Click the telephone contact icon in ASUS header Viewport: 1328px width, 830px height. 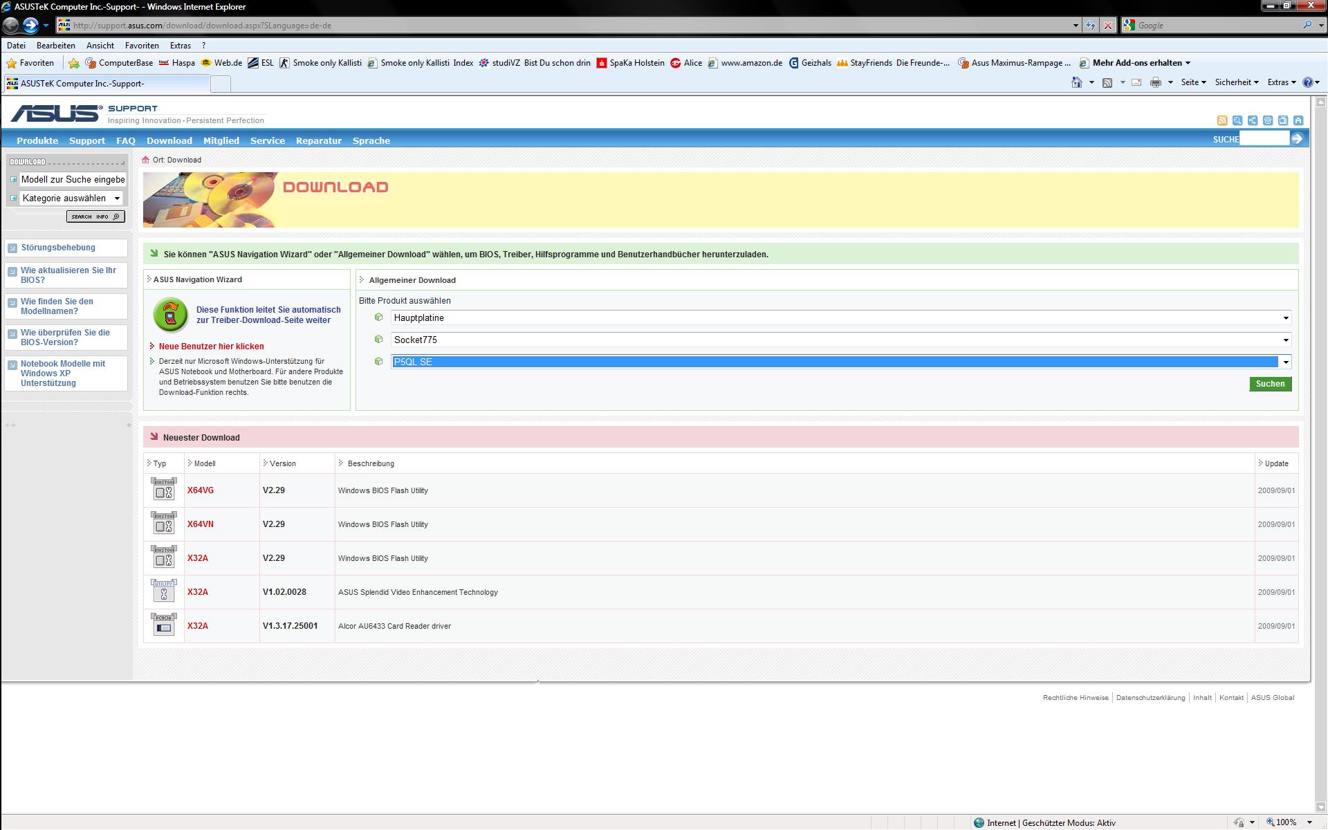1268,120
